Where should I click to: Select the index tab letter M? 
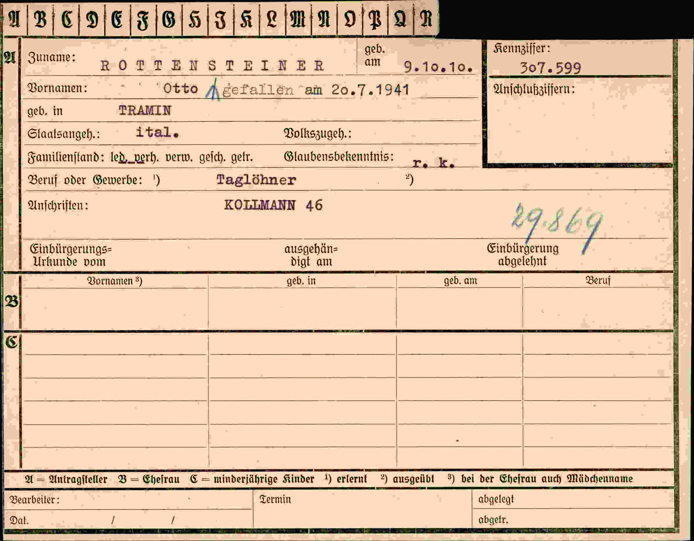pyautogui.click(x=298, y=19)
